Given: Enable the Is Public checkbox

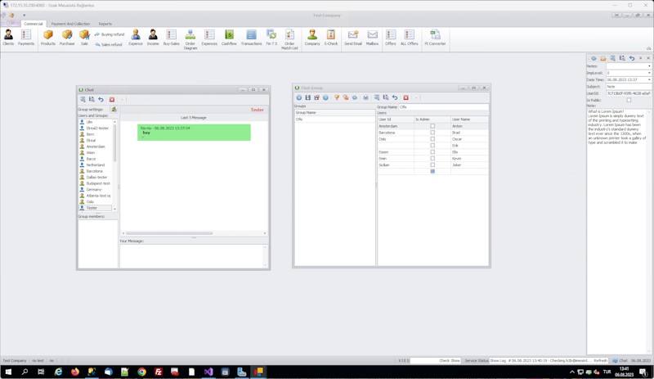Looking at the screenshot, I should tap(629, 101).
